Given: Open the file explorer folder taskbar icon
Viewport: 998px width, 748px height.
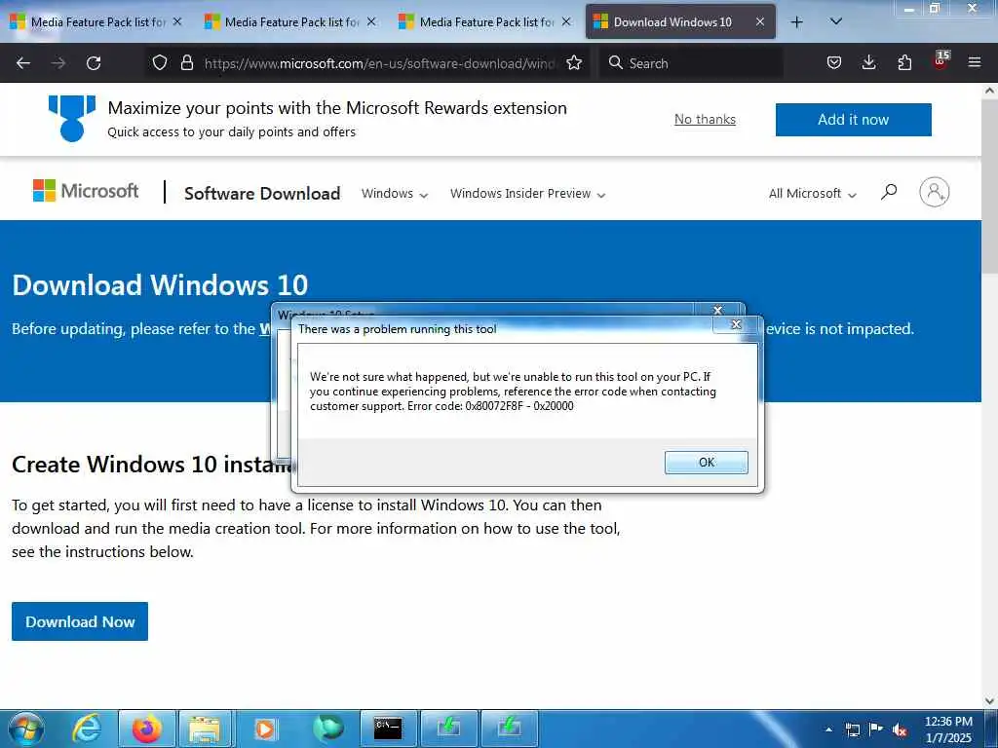Looking at the screenshot, I should pyautogui.click(x=205, y=729).
